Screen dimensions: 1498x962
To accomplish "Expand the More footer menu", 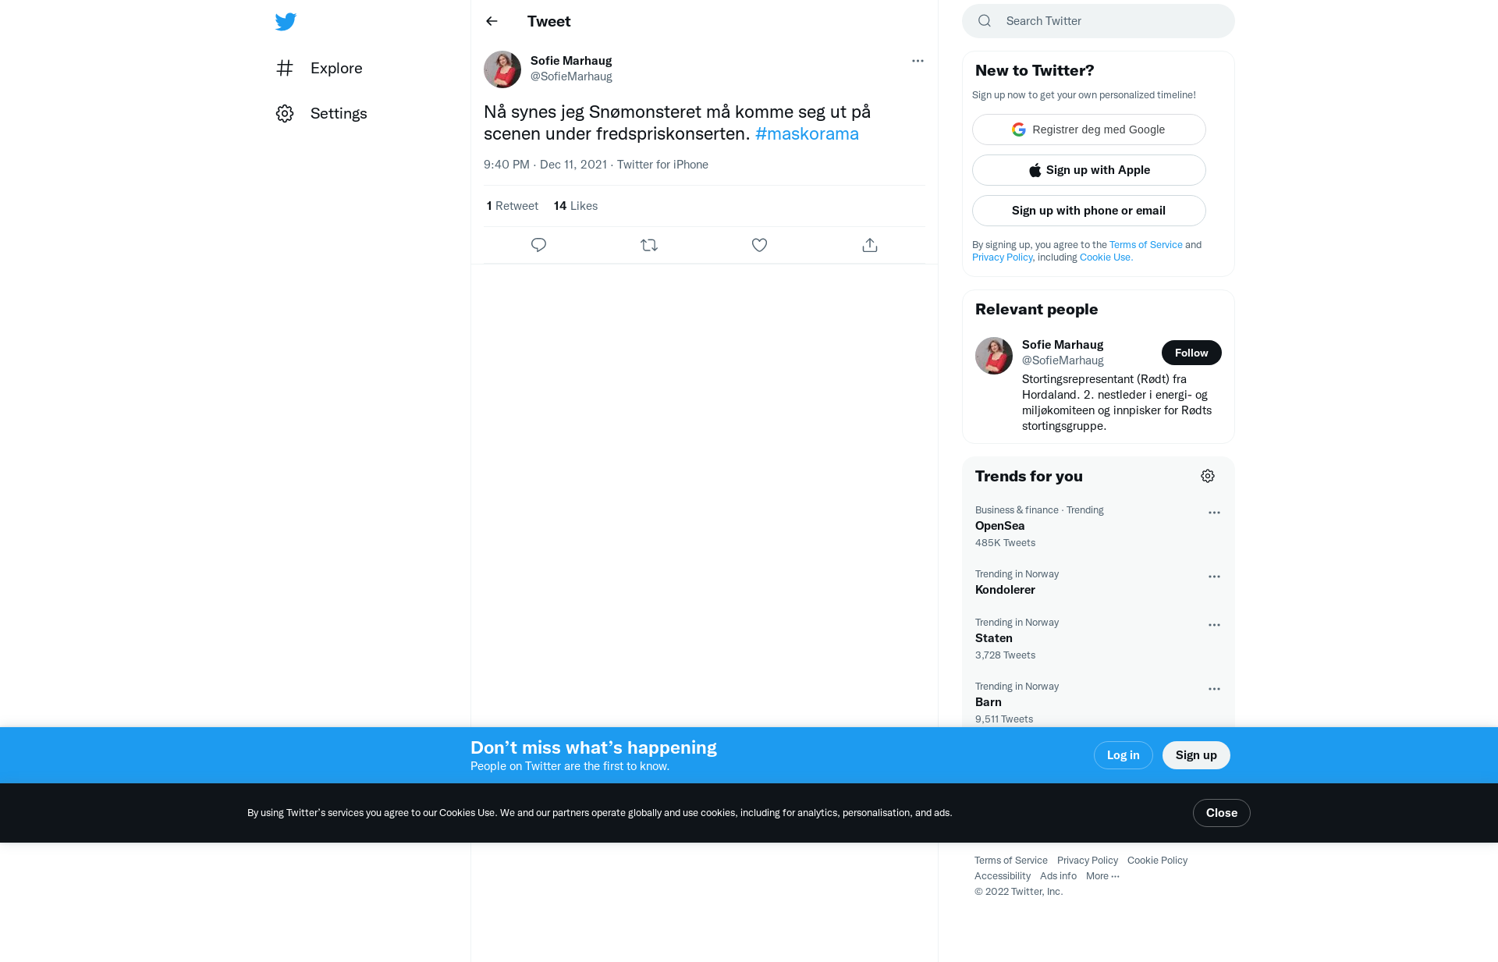I will click(x=1102, y=876).
